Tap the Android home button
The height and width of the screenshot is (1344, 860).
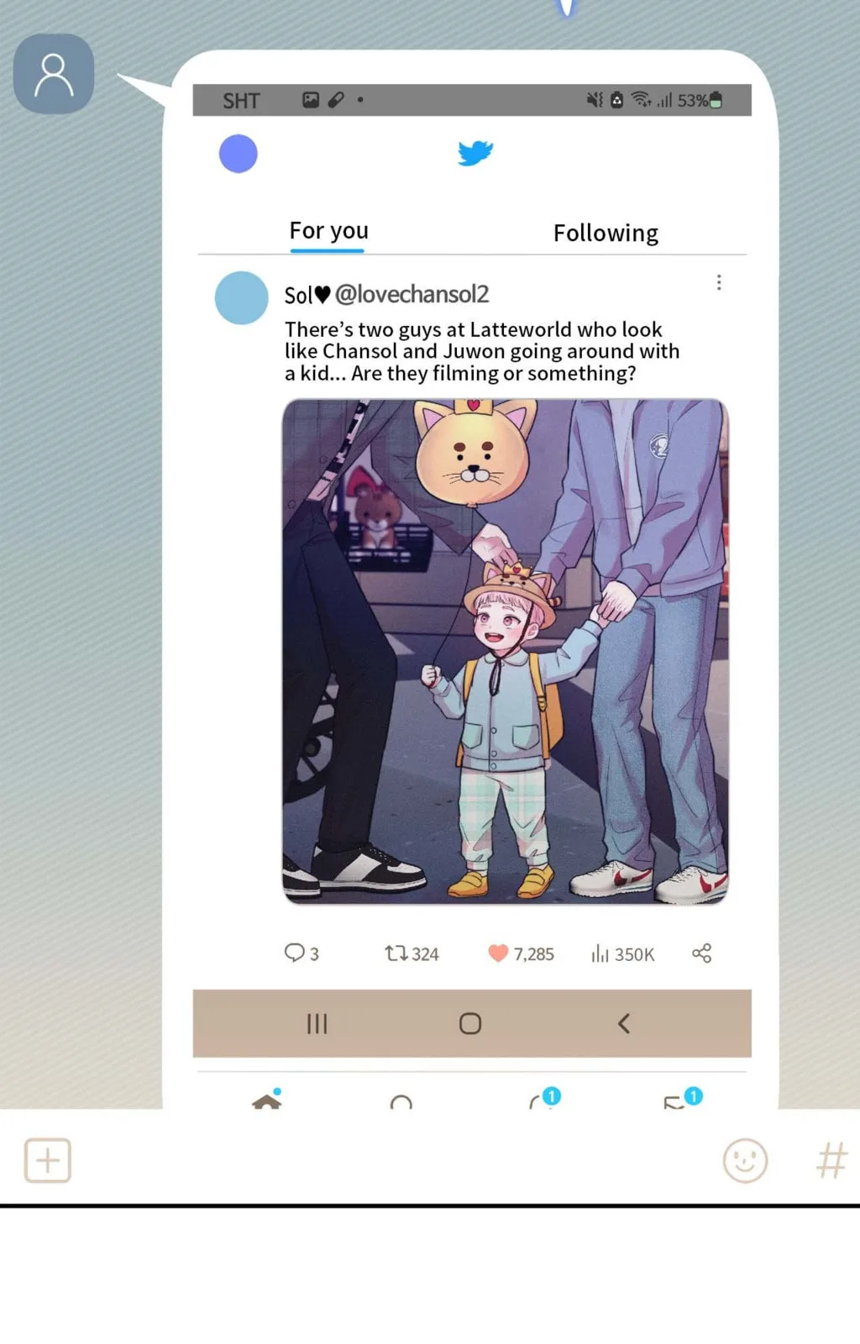(x=470, y=1023)
